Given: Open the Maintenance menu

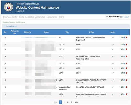Looking at the screenshot, I should point(52,17).
